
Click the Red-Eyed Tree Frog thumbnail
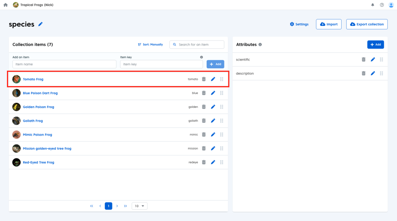(x=16, y=163)
